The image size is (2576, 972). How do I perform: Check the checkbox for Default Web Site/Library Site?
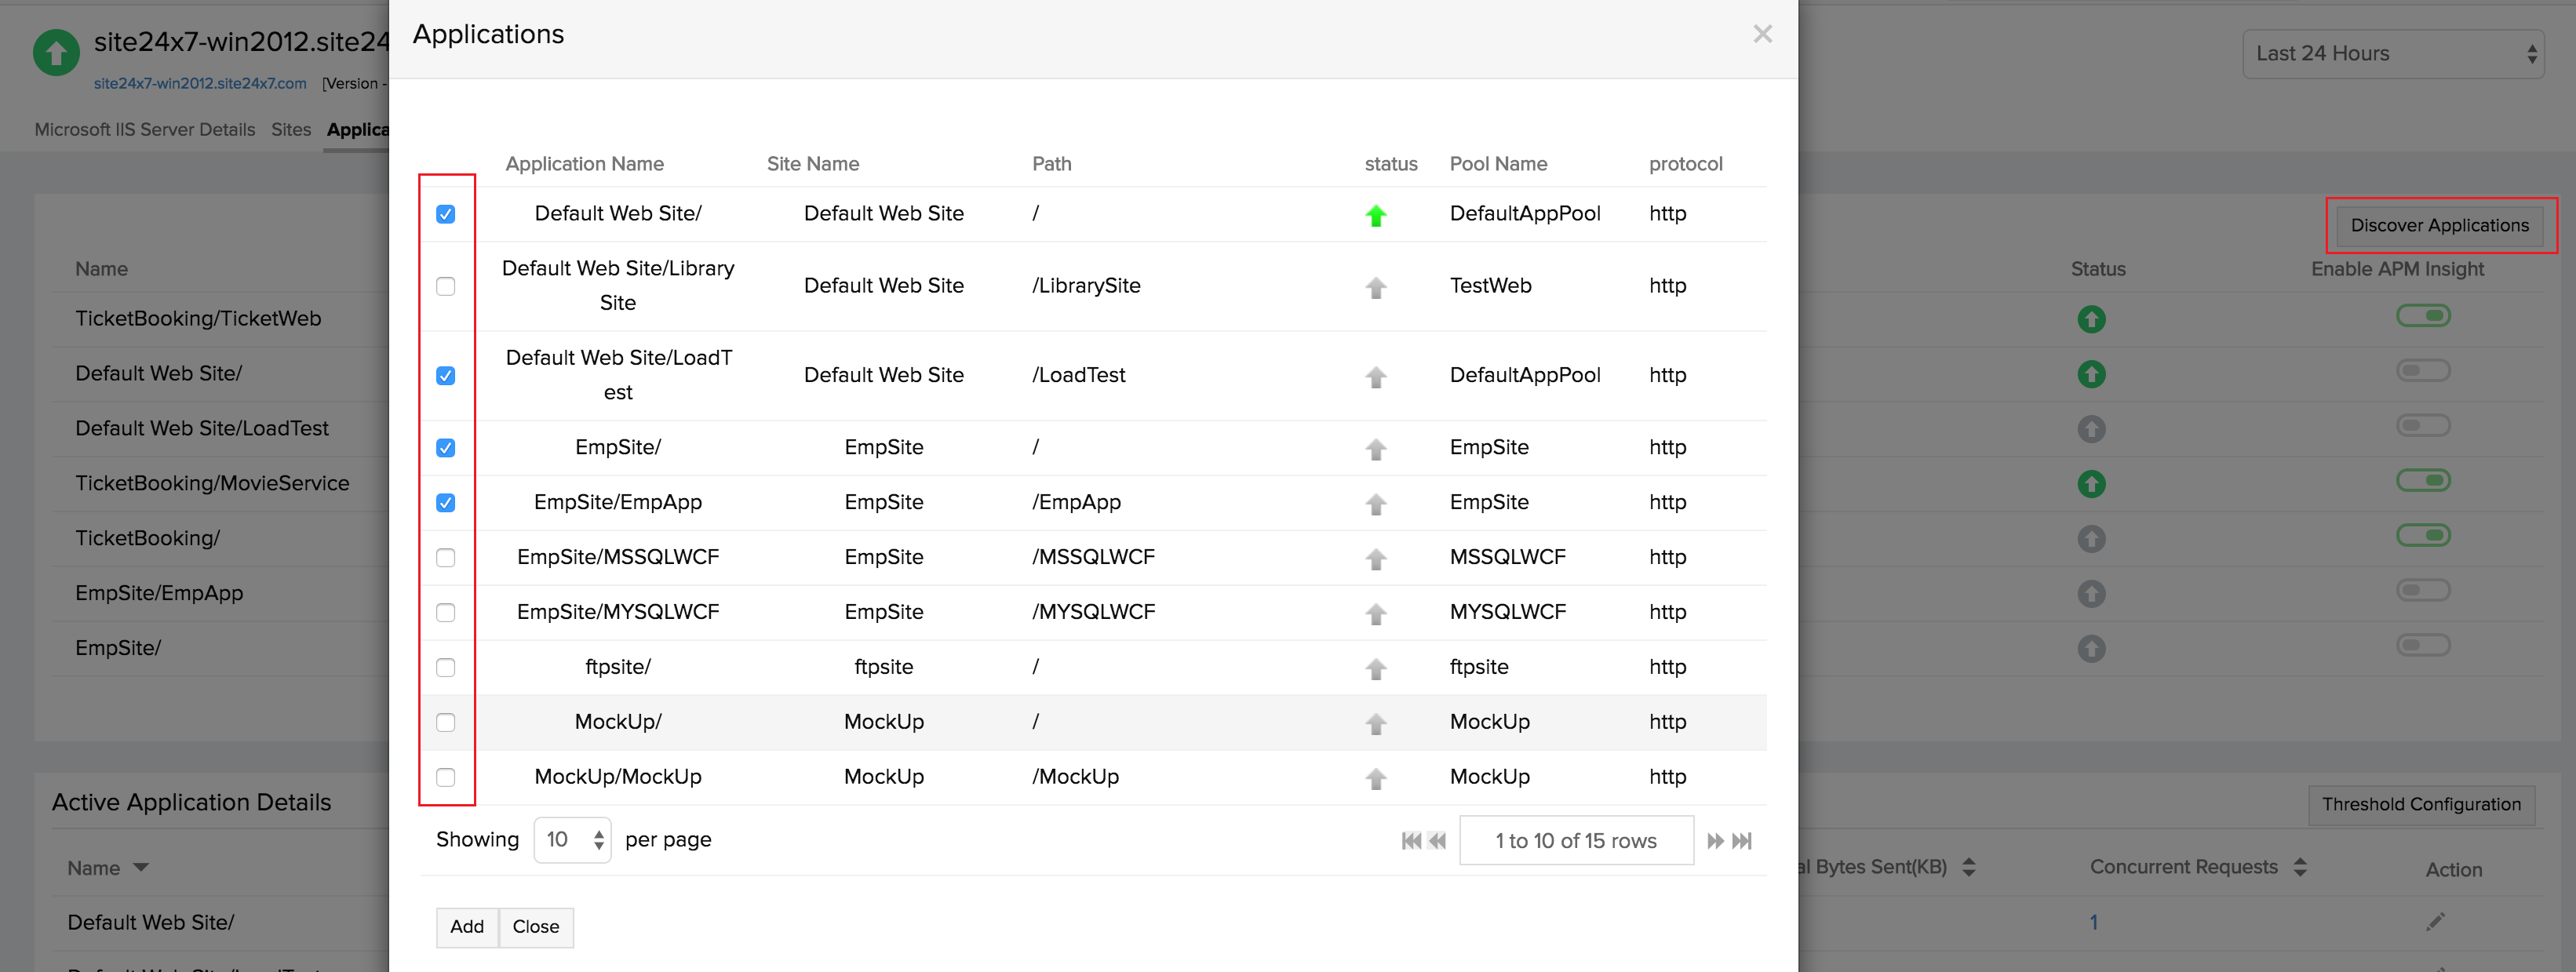pos(447,284)
